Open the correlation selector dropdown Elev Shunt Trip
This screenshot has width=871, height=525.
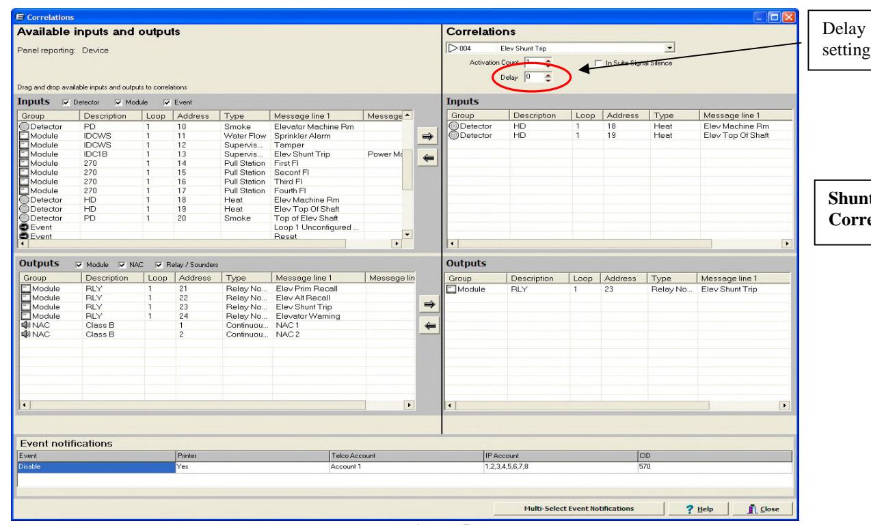[670, 48]
